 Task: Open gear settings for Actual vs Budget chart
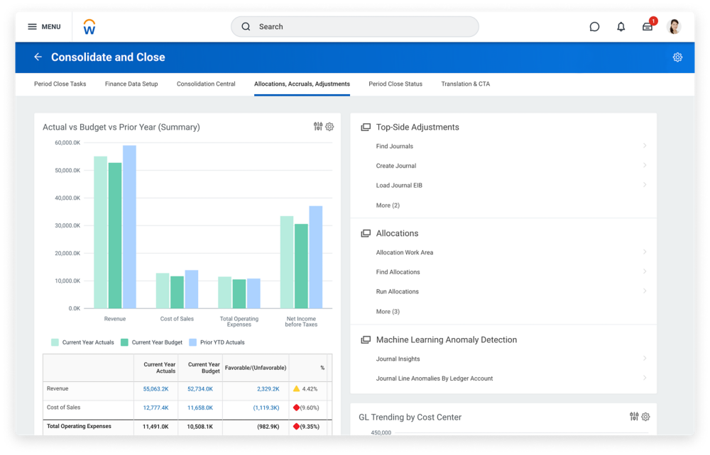coord(329,127)
